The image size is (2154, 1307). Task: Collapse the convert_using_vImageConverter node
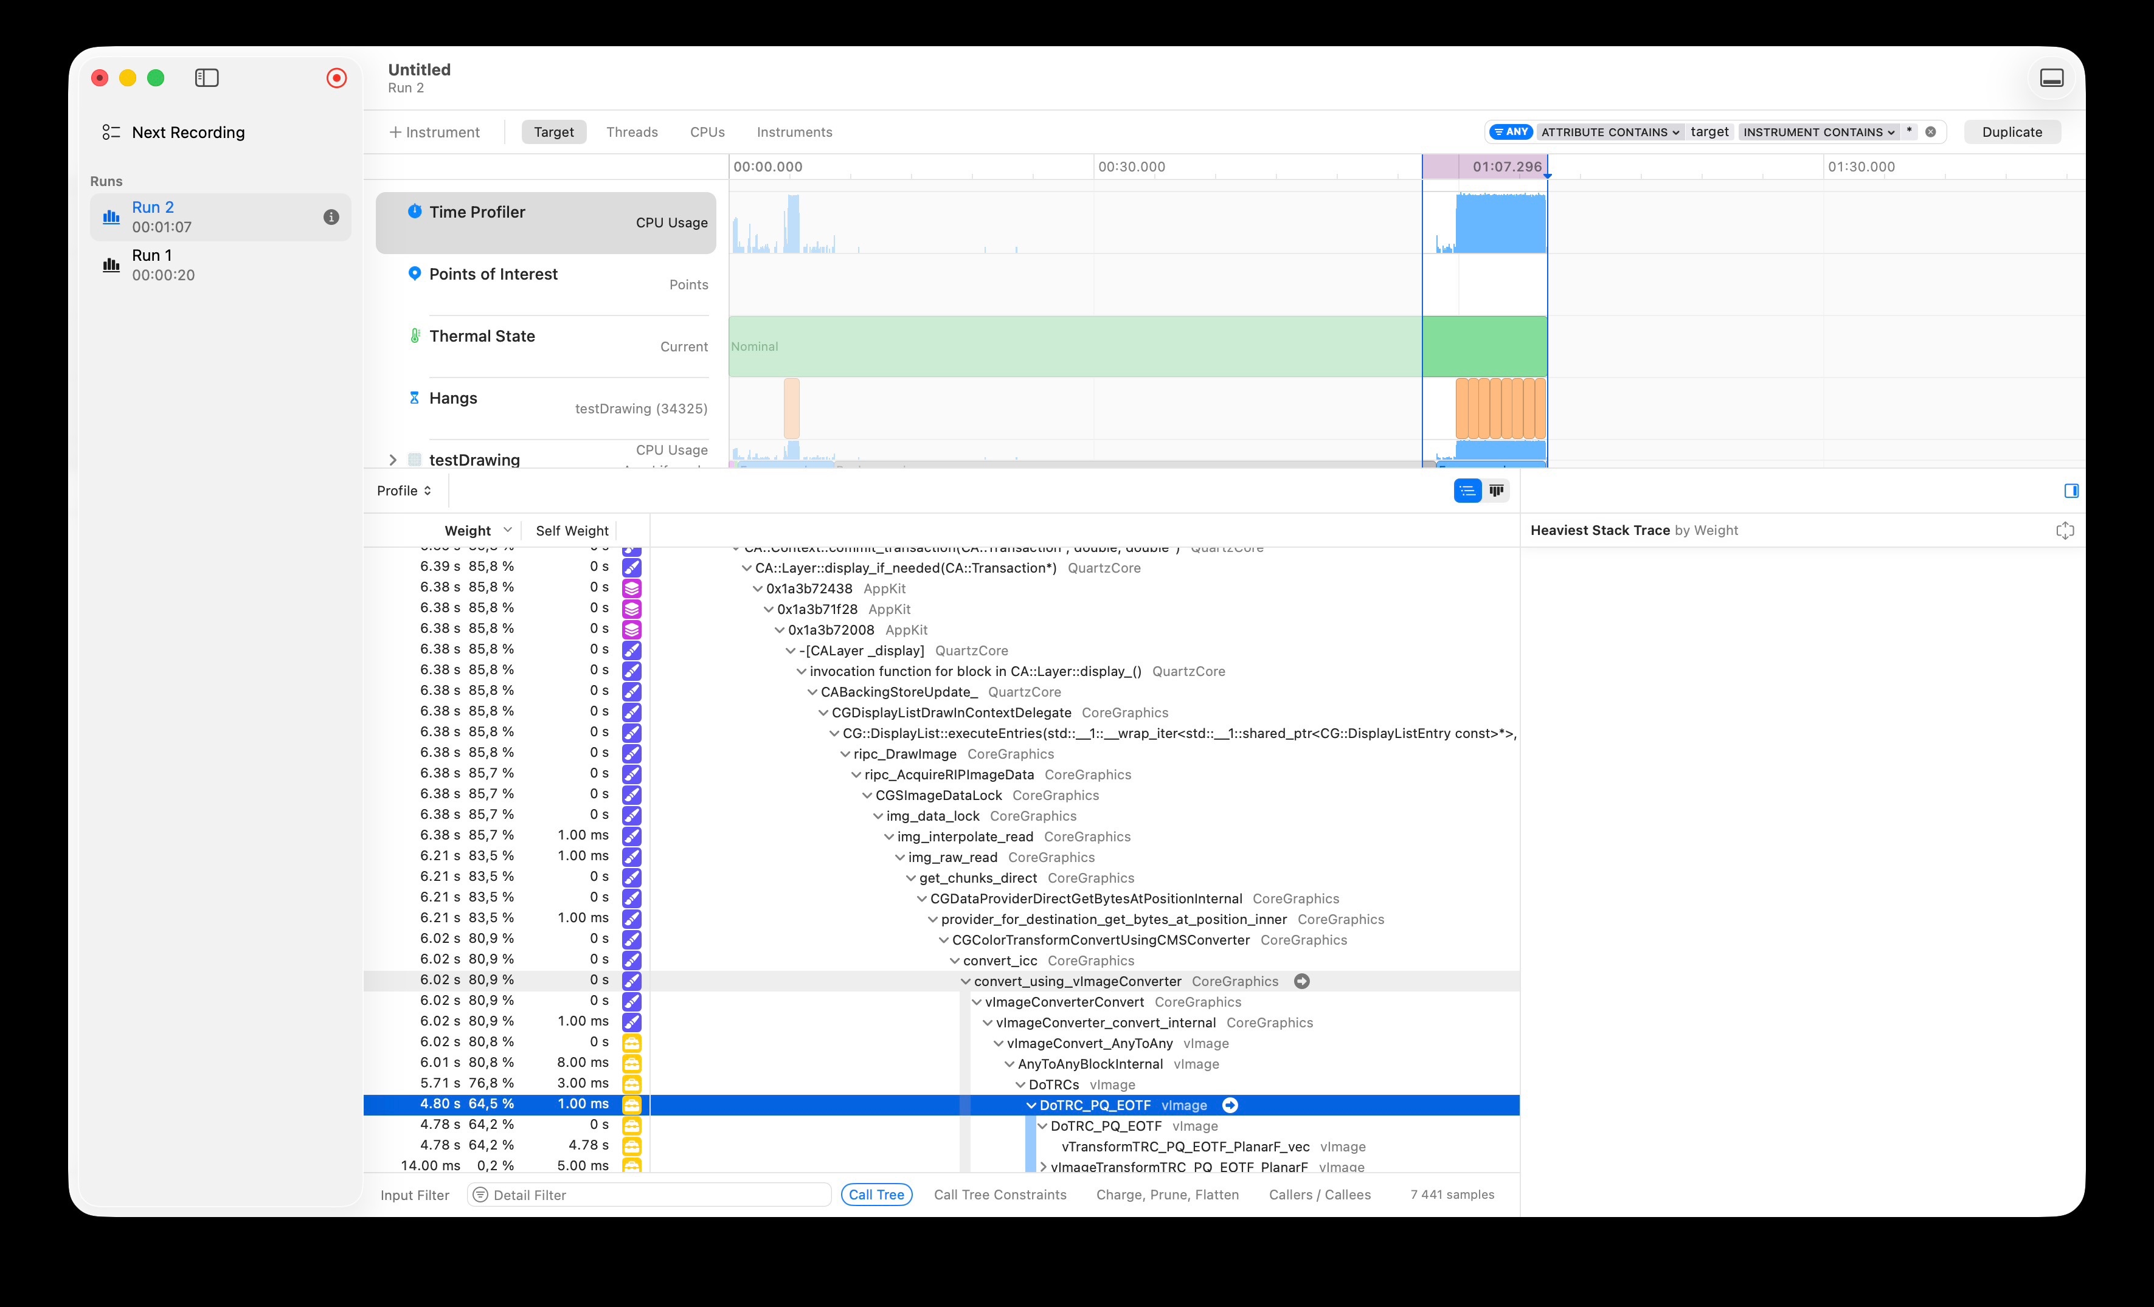point(965,981)
